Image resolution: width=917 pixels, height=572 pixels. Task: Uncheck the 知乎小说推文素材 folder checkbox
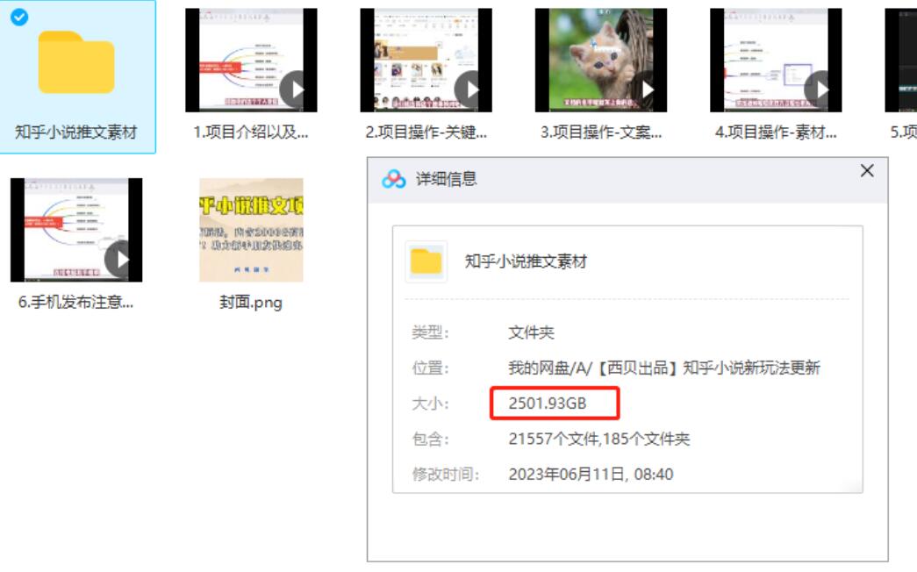pos(18,16)
